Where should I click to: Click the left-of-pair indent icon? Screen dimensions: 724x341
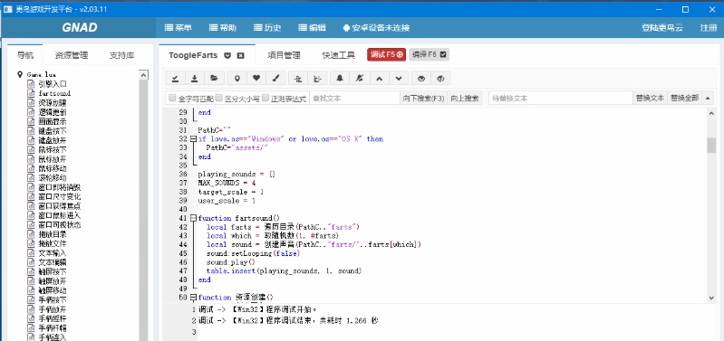[x=298, y=79]
